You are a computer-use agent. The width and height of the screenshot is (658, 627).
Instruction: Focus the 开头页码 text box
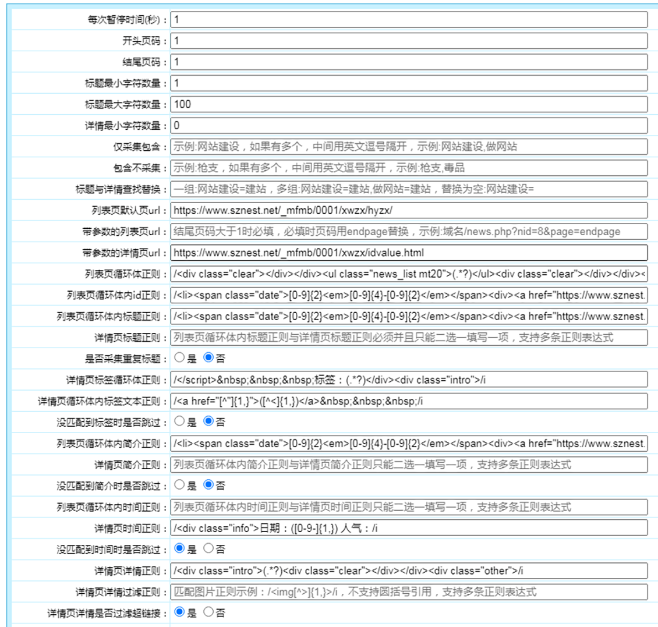pyautogui.click(x=408, y=41)
